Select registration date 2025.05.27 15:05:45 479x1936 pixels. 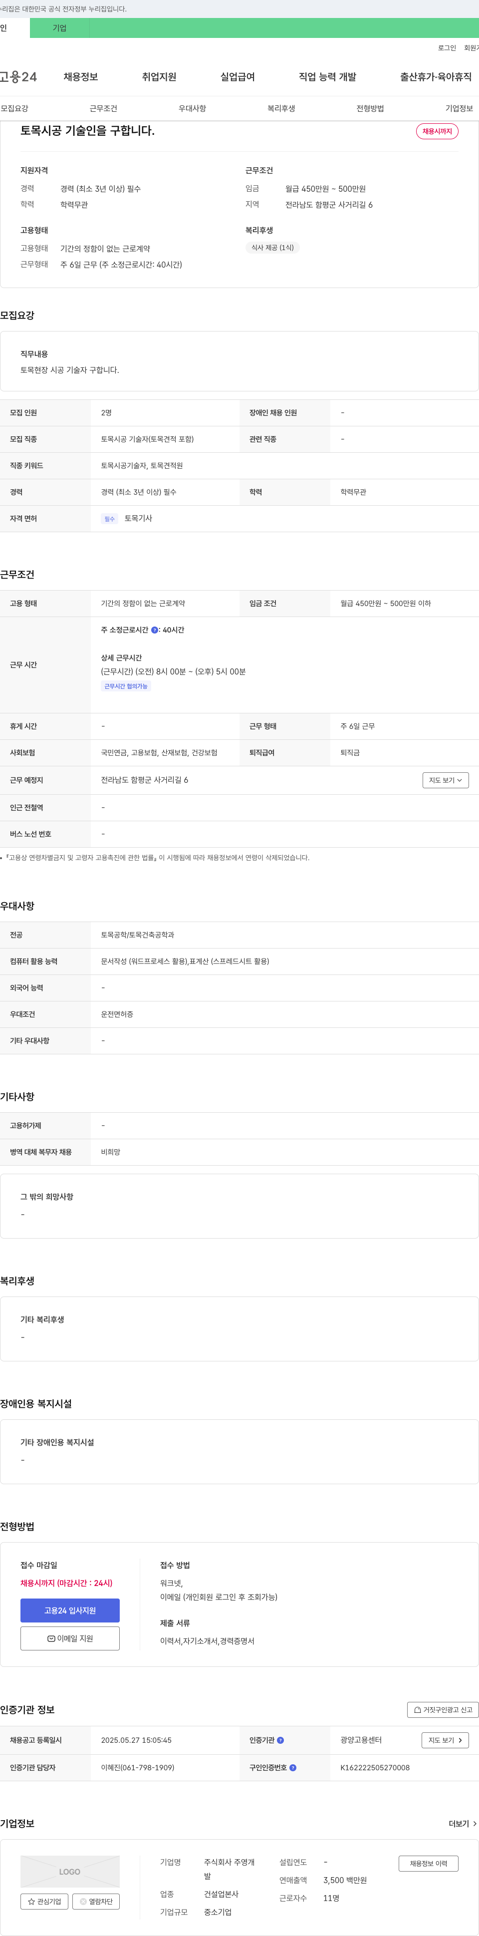tap(136, 1740)
